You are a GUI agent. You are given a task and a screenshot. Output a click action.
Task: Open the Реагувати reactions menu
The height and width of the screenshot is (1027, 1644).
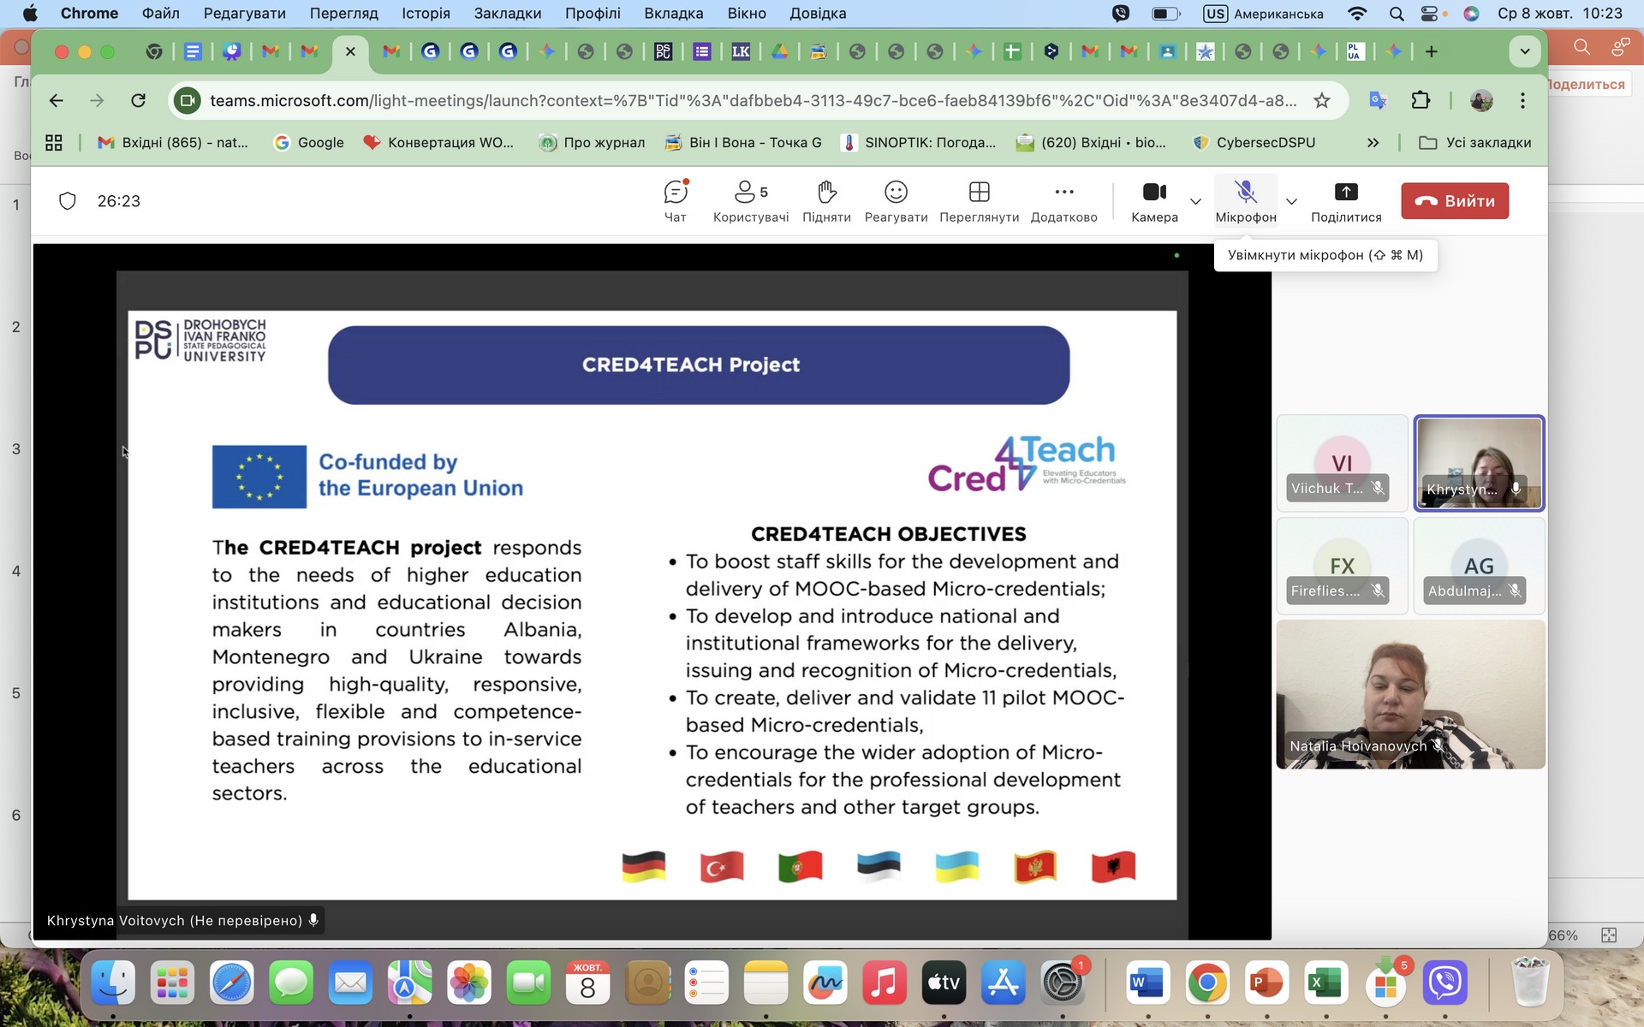click(896, 200)
